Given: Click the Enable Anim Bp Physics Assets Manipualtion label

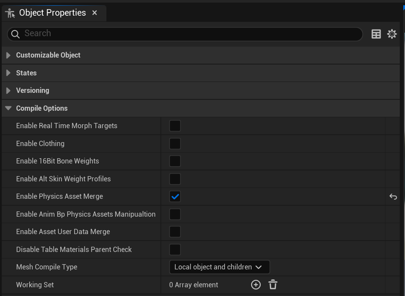Looking at the screenshot, I should click(x=86, y=214).
